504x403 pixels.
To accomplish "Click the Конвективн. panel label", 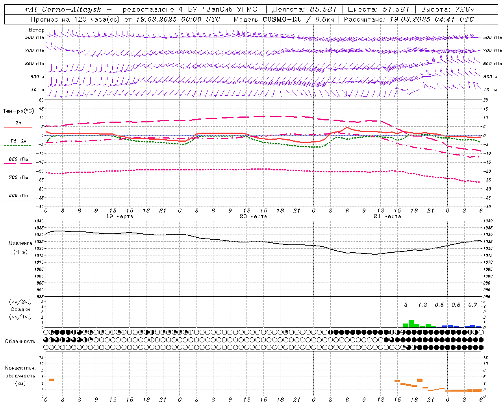I will (20, 368).
